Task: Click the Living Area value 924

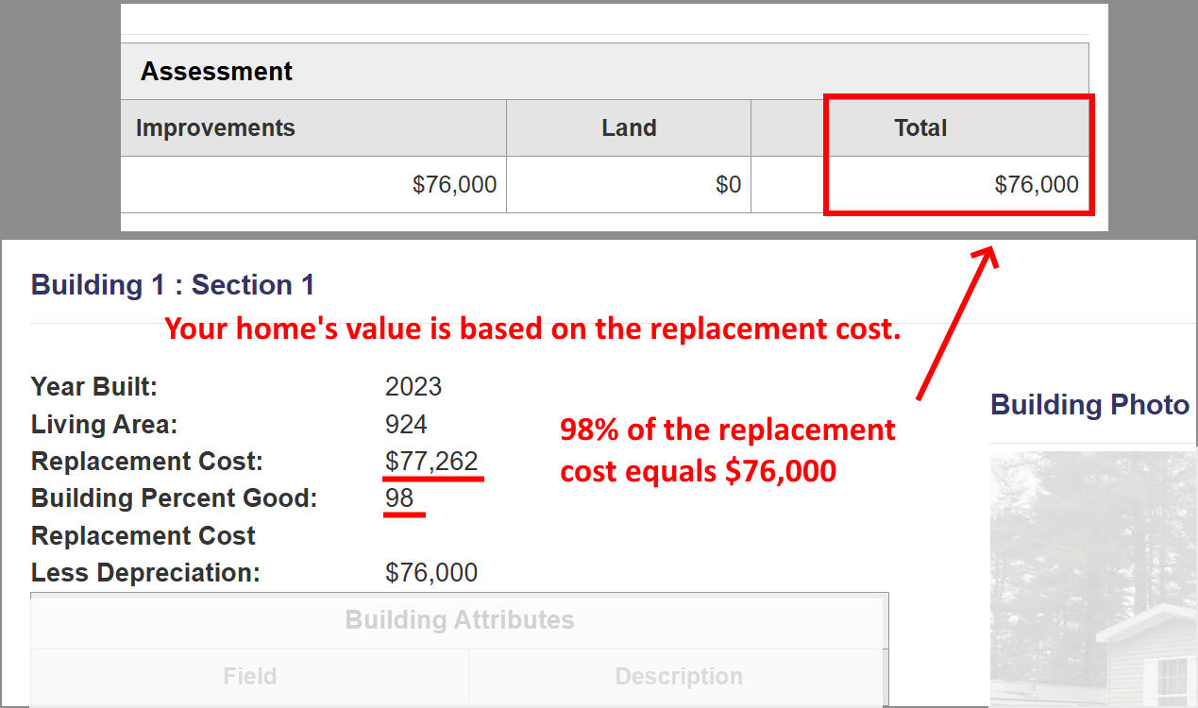Action: [406, 425]
